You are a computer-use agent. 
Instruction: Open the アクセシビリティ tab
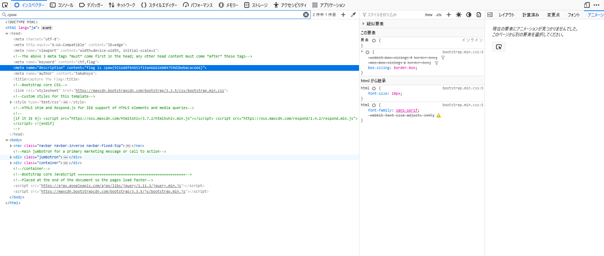coord(290,5)
